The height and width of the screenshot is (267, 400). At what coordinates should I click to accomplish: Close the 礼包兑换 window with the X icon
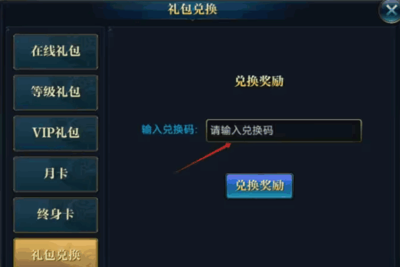click(390, 11)
